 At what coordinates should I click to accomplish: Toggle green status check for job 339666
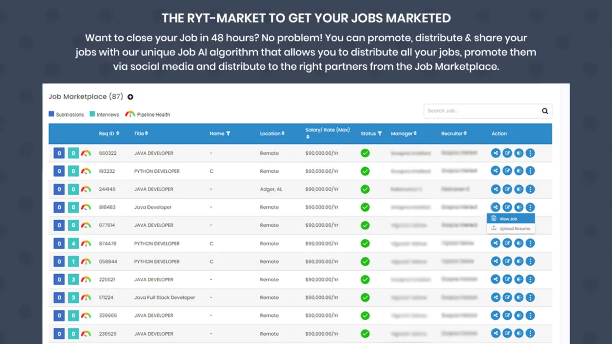pyautogui.click(x=365, y=315)
